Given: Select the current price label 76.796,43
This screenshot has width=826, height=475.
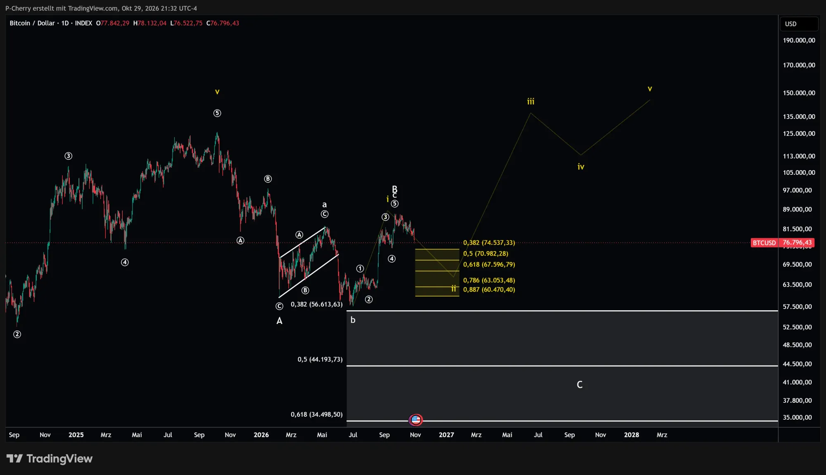Looking at the screenshot, I should (797, 243).
